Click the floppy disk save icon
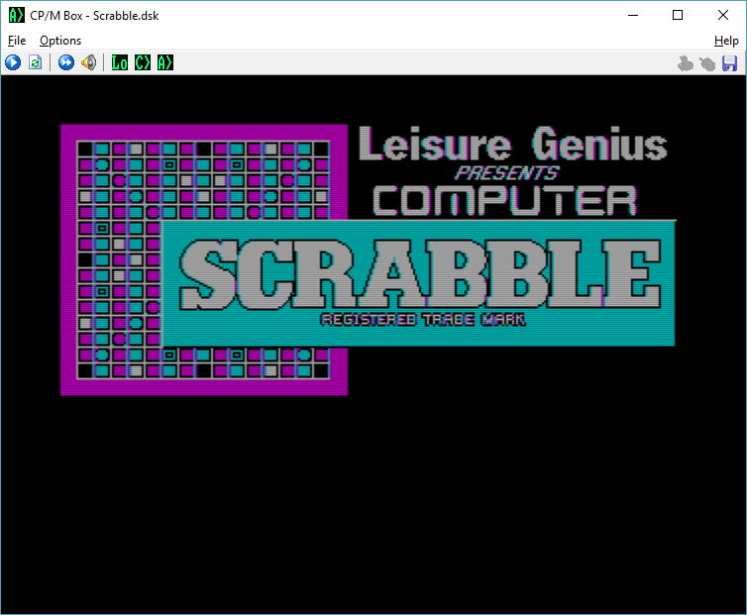Image resolution: width=747 pixels, height=615 pixels. (729, 63)
